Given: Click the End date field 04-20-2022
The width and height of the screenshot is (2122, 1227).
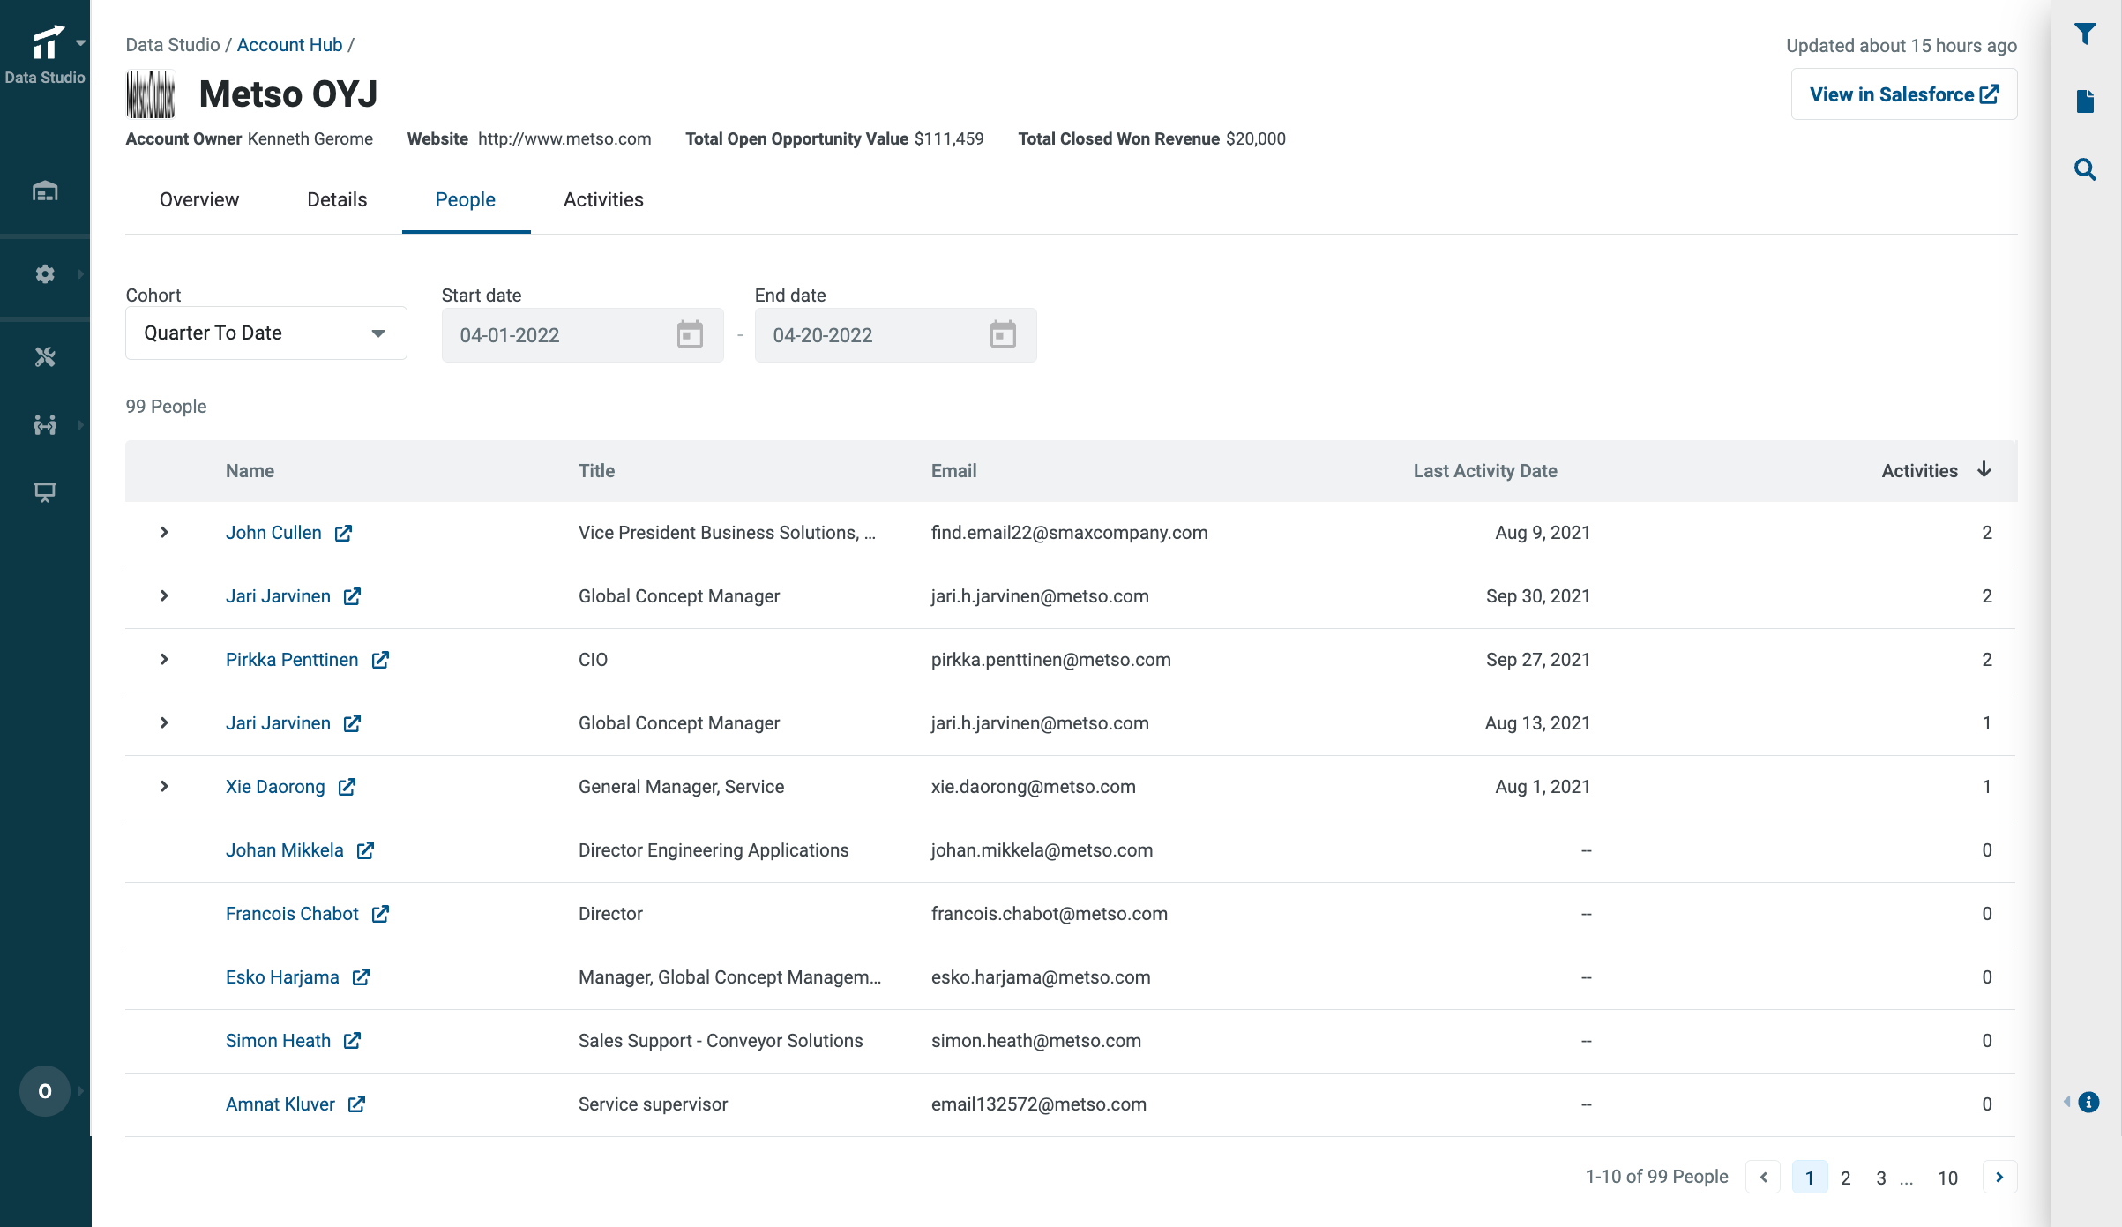Looking at the screenshot, I should click(895, 335).
